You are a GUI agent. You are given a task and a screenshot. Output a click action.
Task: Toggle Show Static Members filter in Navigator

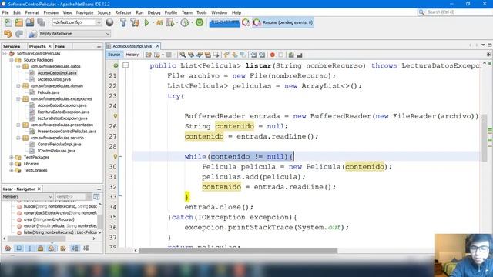click(30, 249)
